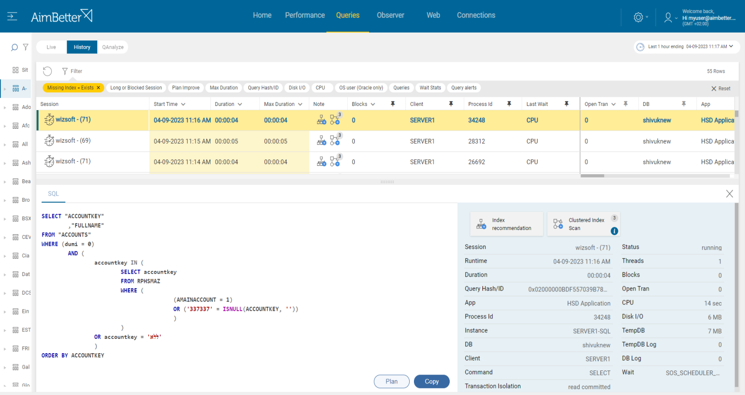Select the SQL tab
Viewport: 745px width, 395px height.
coord(54,194)
